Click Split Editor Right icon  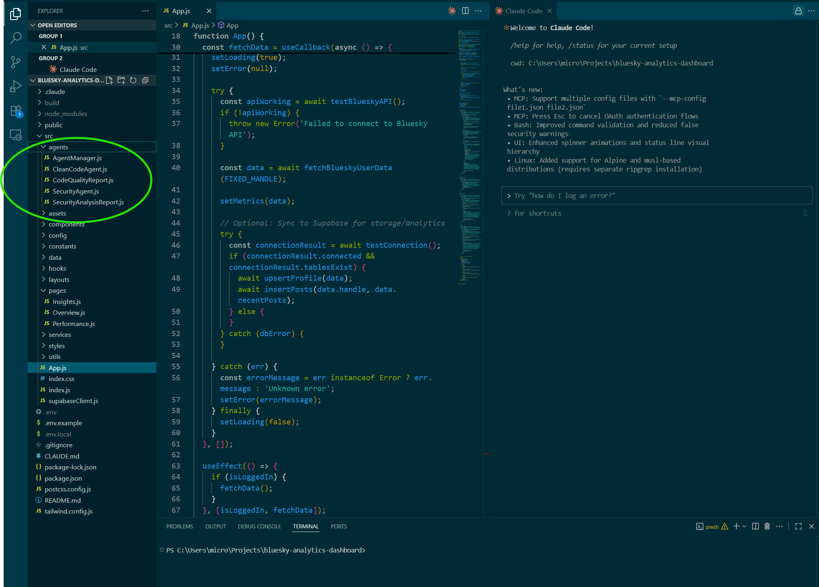[465, 11]
